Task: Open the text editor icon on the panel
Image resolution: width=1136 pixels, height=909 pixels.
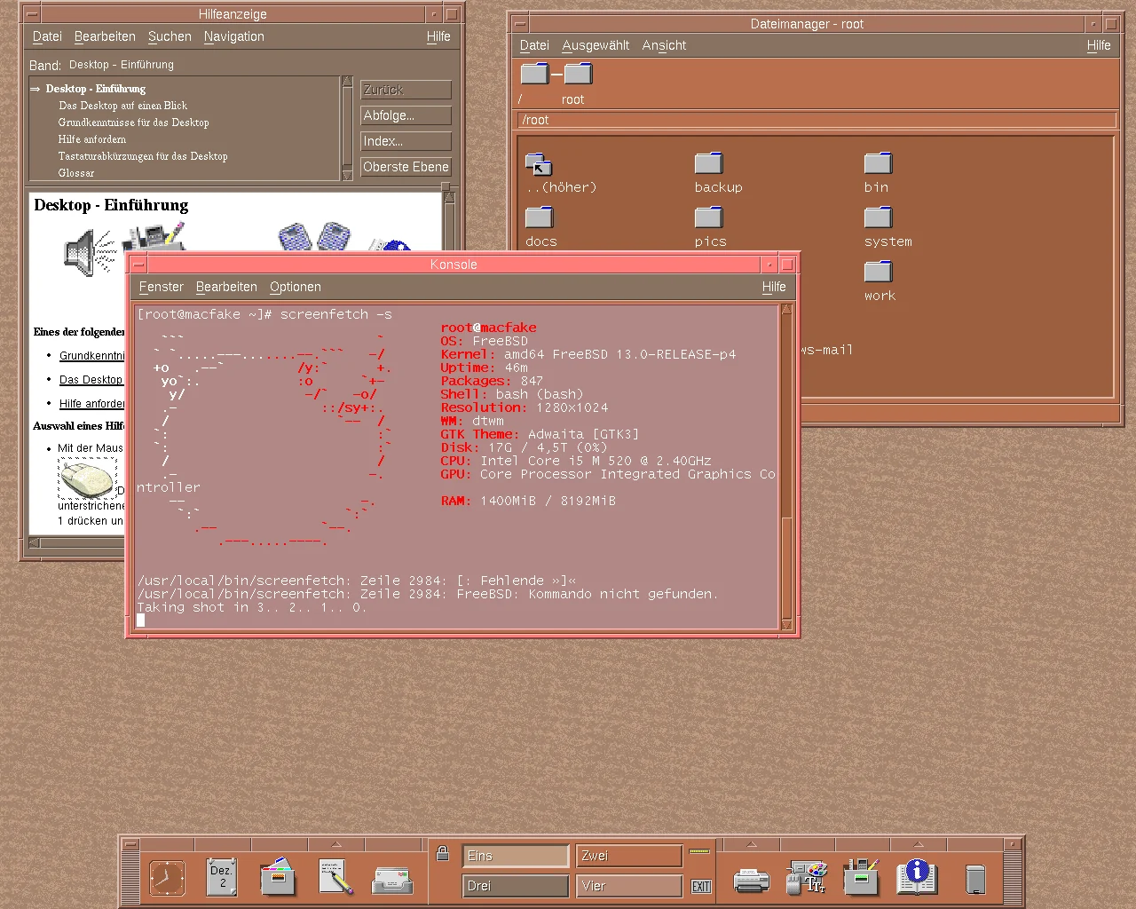Action: coord(335,877)
